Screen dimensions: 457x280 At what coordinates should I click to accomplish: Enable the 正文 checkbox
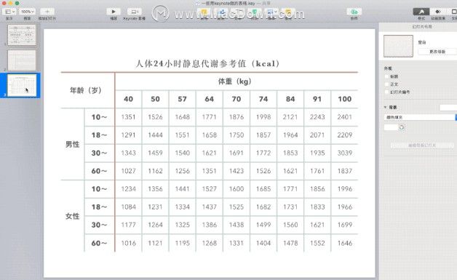pyautogui.click(x=386, y=84)
